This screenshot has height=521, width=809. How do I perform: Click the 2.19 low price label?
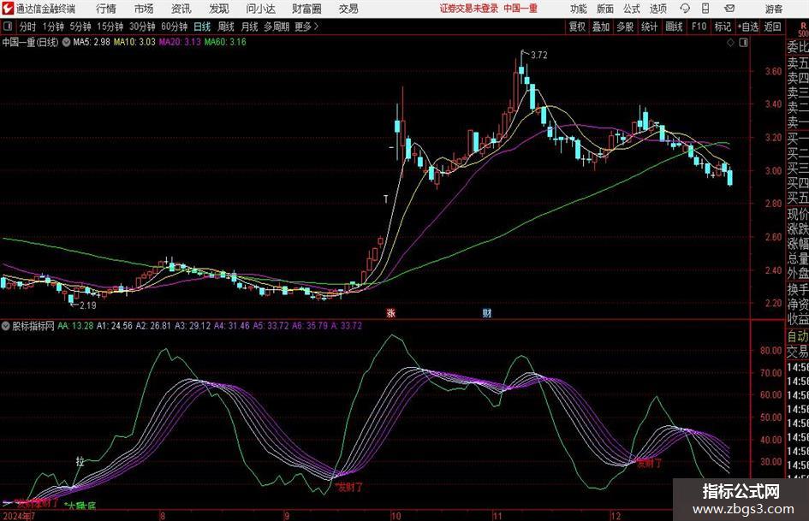point(87,305)
